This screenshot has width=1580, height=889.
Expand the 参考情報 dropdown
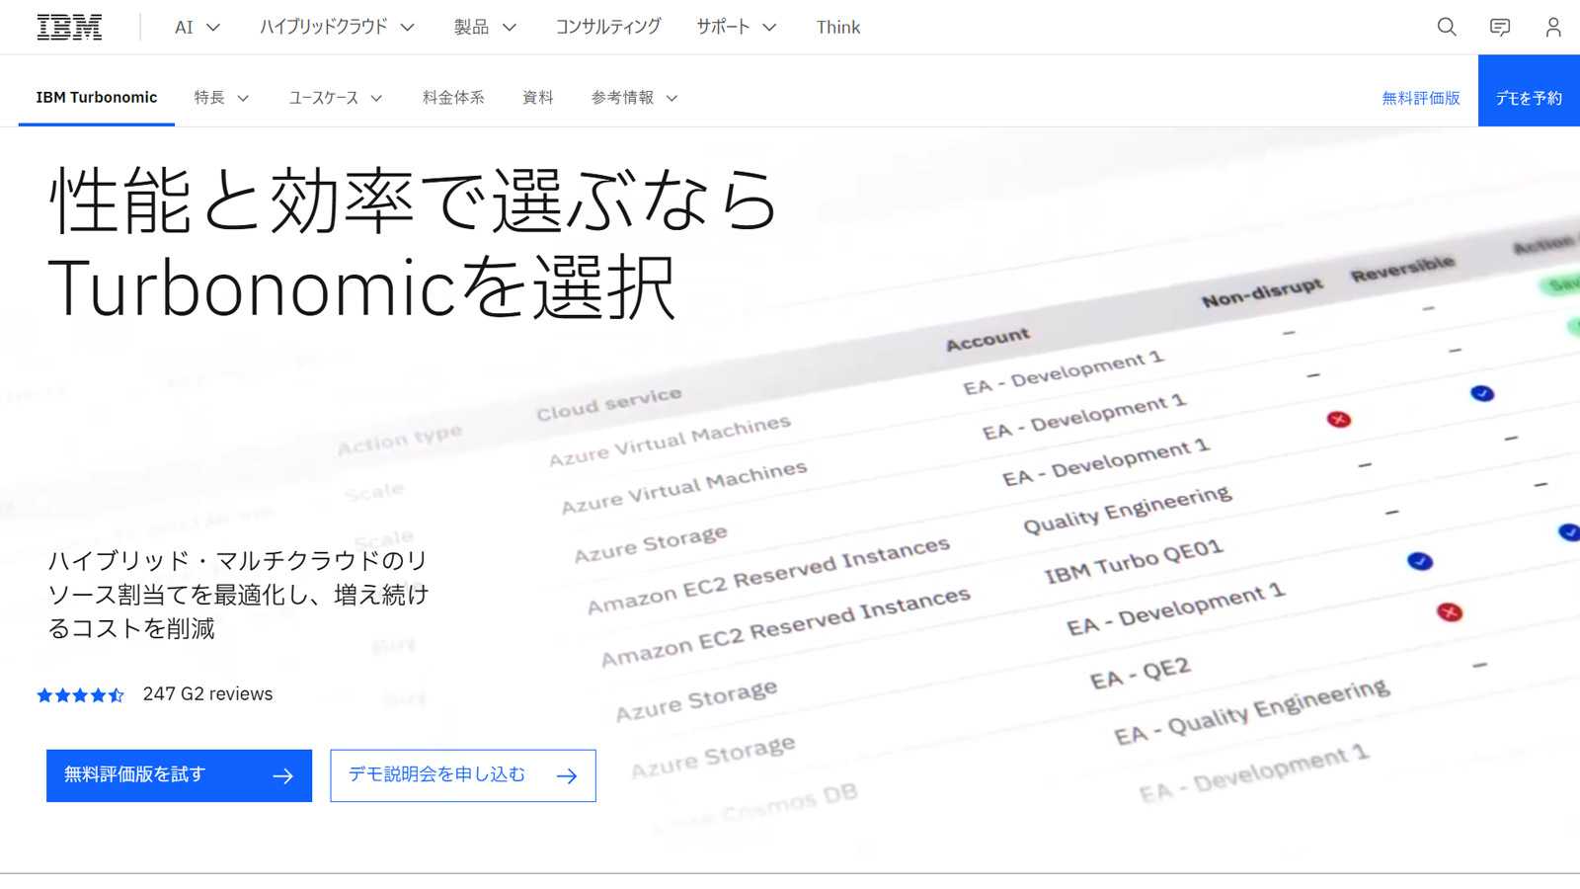634,97
